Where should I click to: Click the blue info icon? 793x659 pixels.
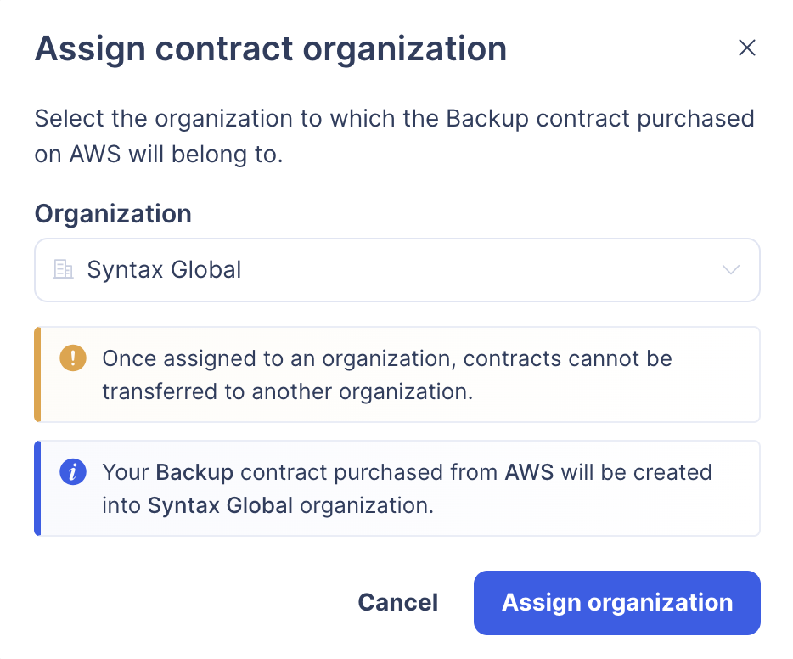click(73, 472)
